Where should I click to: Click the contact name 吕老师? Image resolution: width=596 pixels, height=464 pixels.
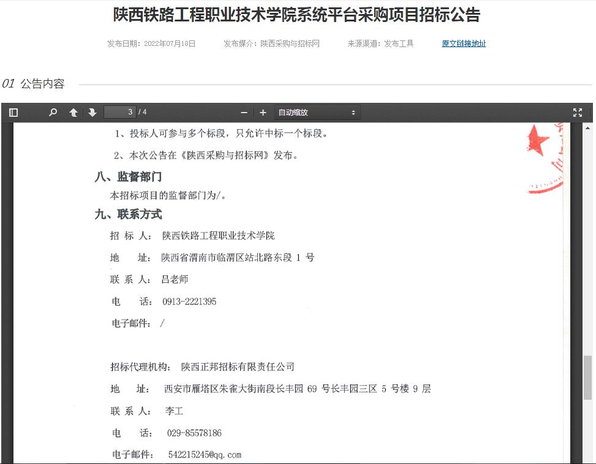pyautogui.click(x=175, y=280)
